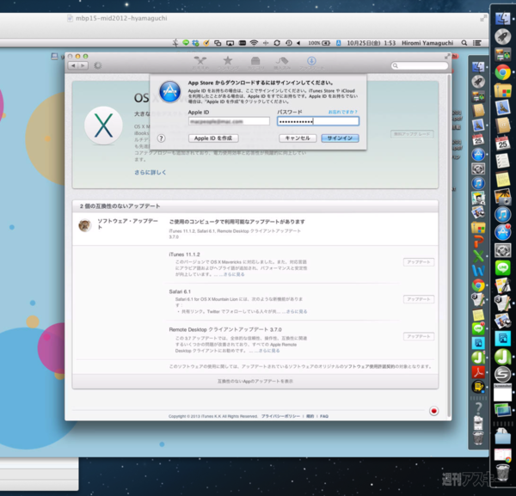Screen dimensions: 516x496
Task: Click 互換性のないAppのアップデートを表示 bar
Action: point(255,381)
